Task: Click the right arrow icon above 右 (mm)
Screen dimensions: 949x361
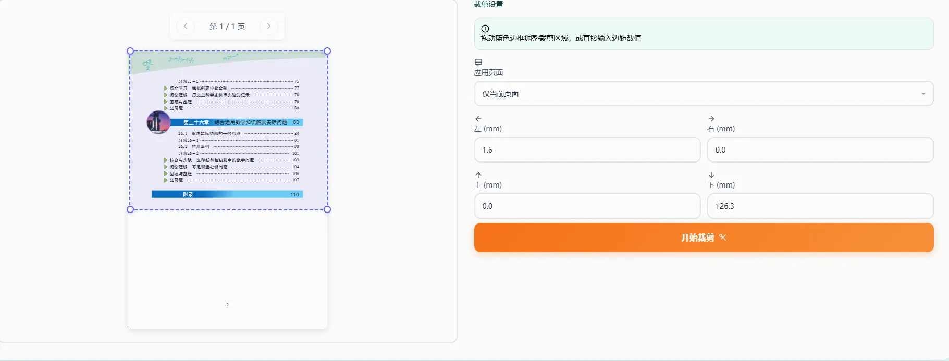Action: (711, 119)
